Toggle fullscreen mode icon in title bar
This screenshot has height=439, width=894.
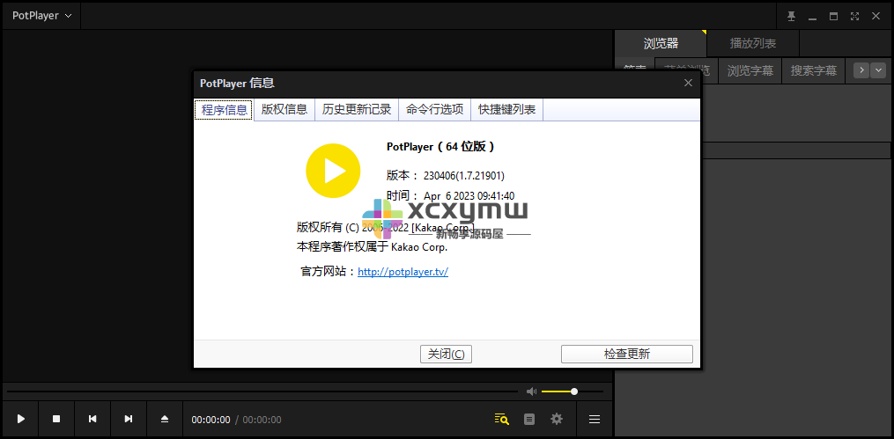point(854,16)
